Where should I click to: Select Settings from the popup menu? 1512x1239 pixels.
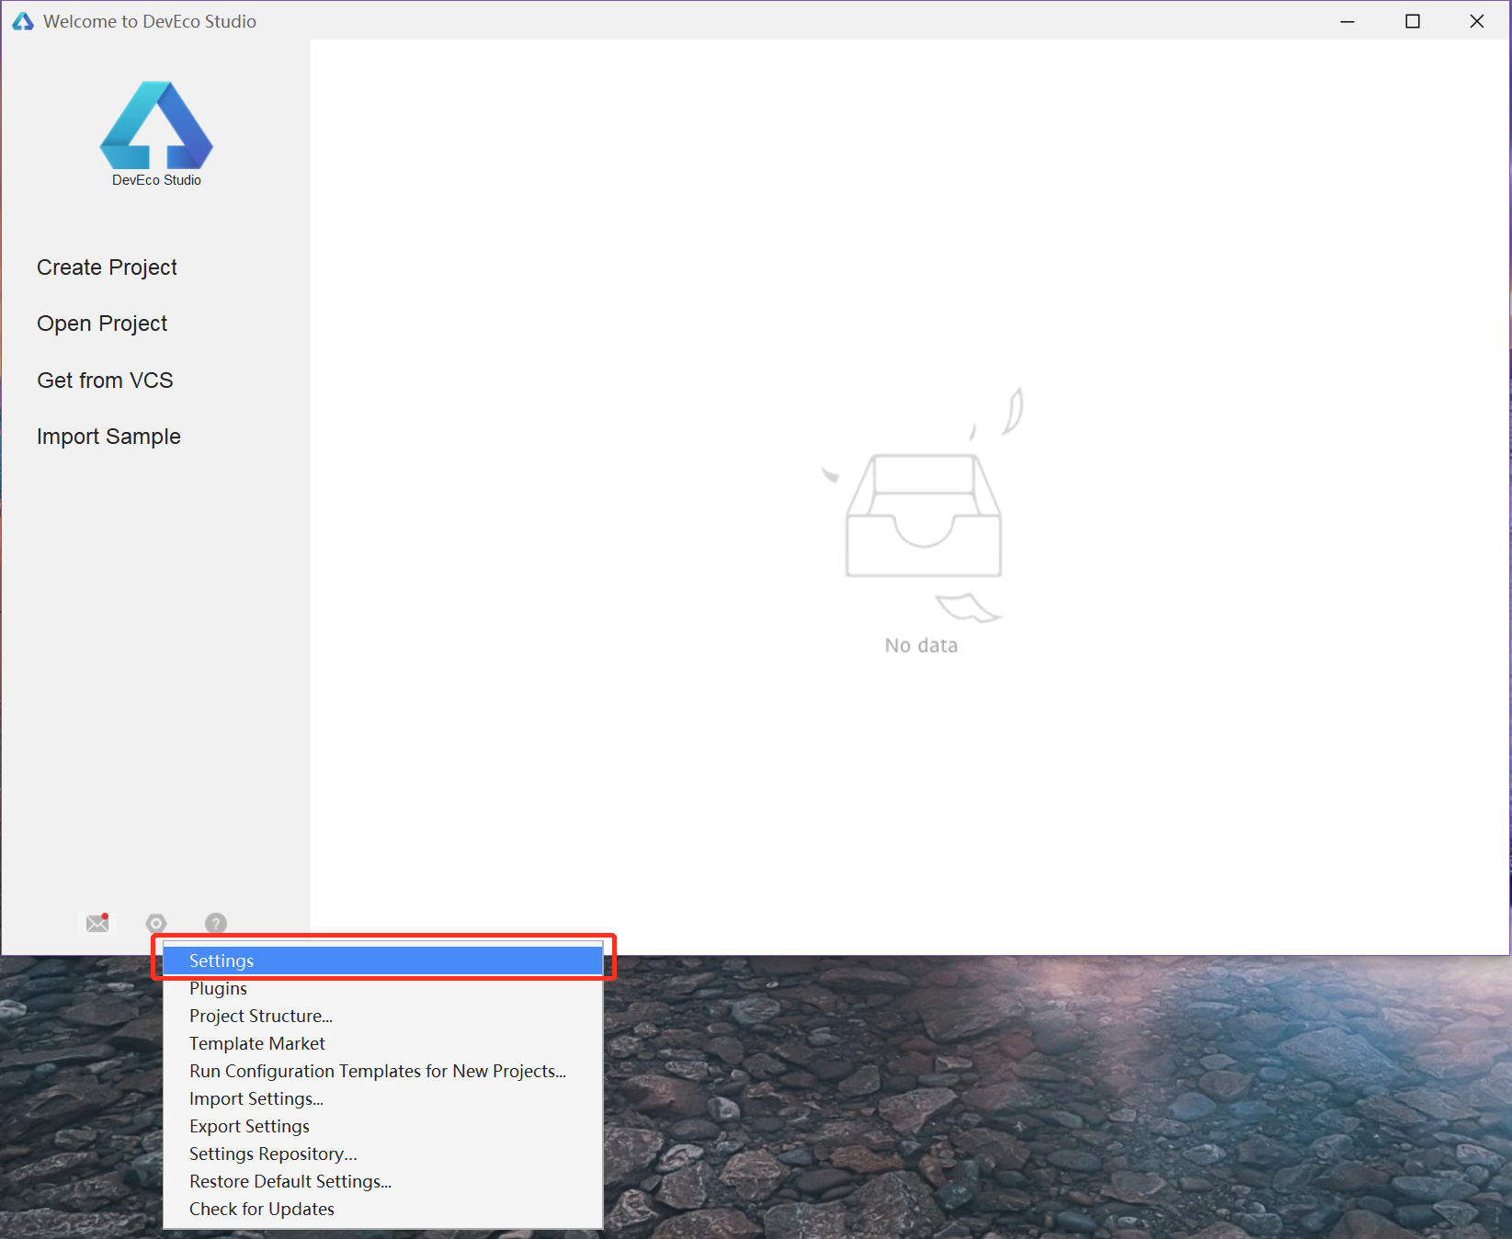point(382,961)
